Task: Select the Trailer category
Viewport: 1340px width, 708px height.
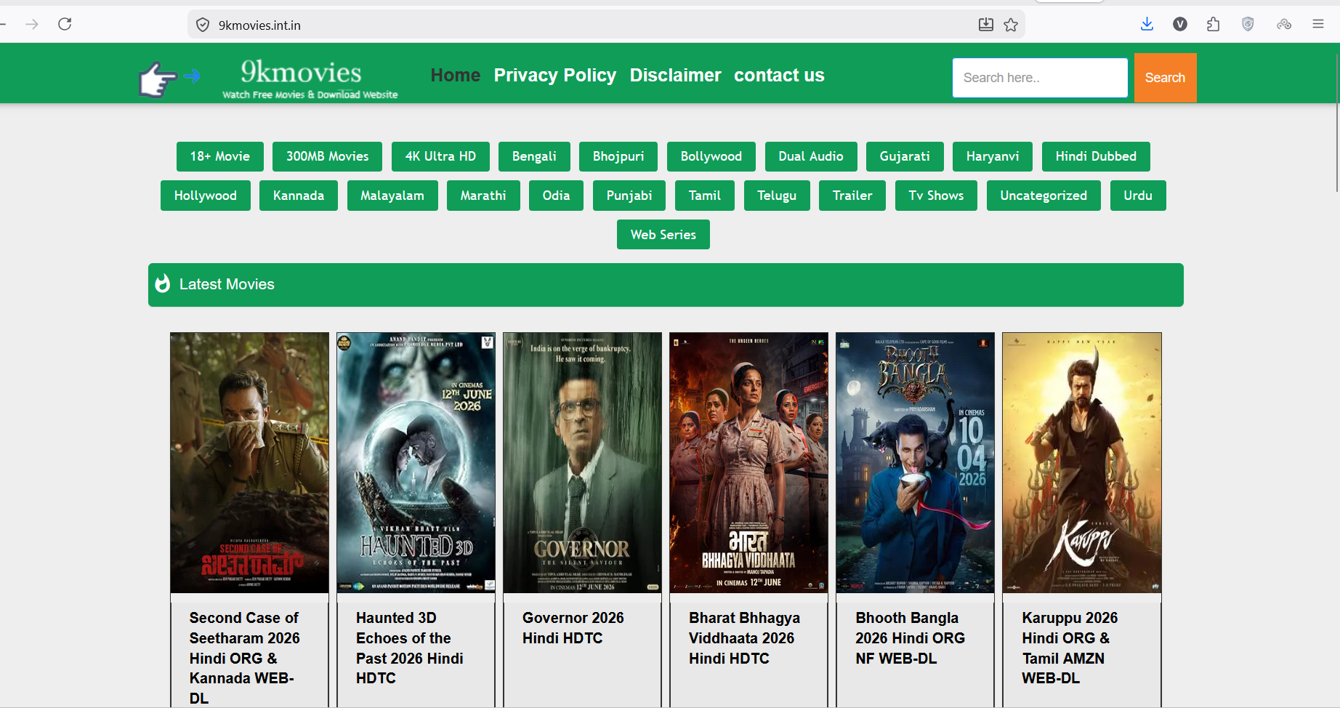Action: click(x=852, y=196)
